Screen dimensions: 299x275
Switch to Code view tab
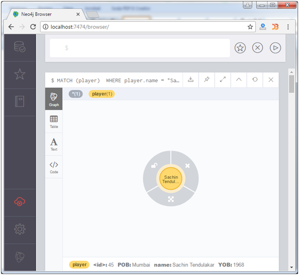click(x=54, y=167)
